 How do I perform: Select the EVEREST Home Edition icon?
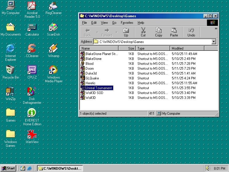[32, 113]
